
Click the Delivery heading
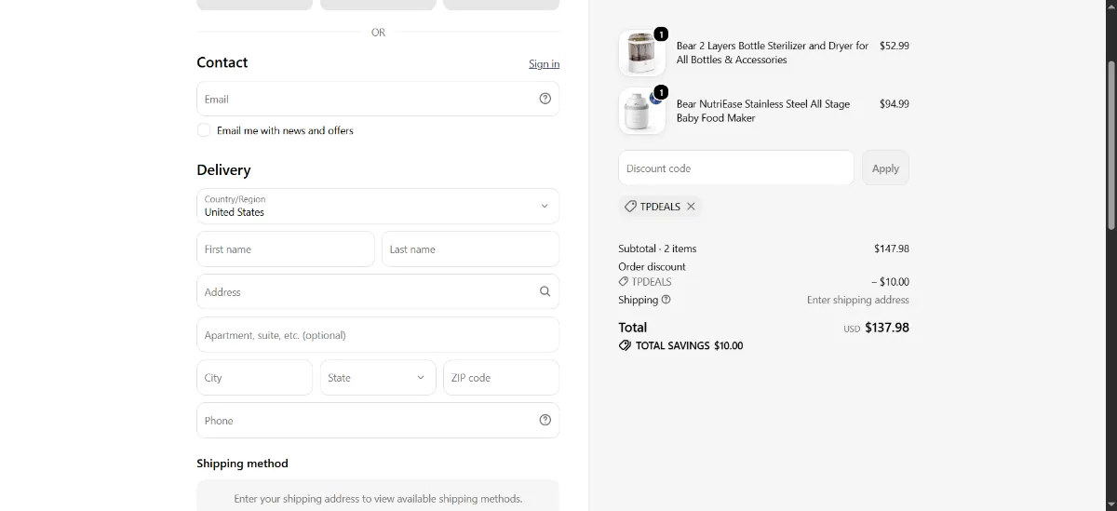(223, 170)
